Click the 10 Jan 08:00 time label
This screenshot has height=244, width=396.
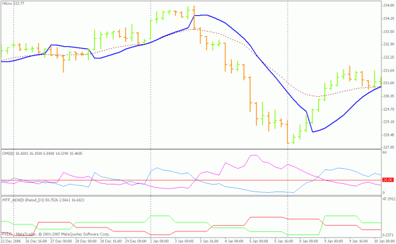click(x=385, y=241)
